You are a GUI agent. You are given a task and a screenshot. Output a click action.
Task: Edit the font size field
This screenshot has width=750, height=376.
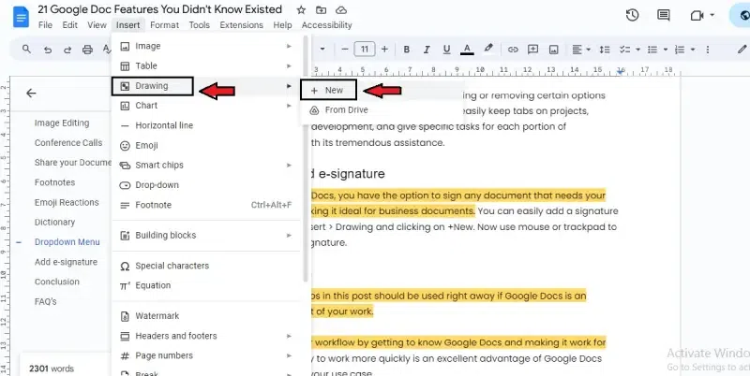(x=365, y=50)
